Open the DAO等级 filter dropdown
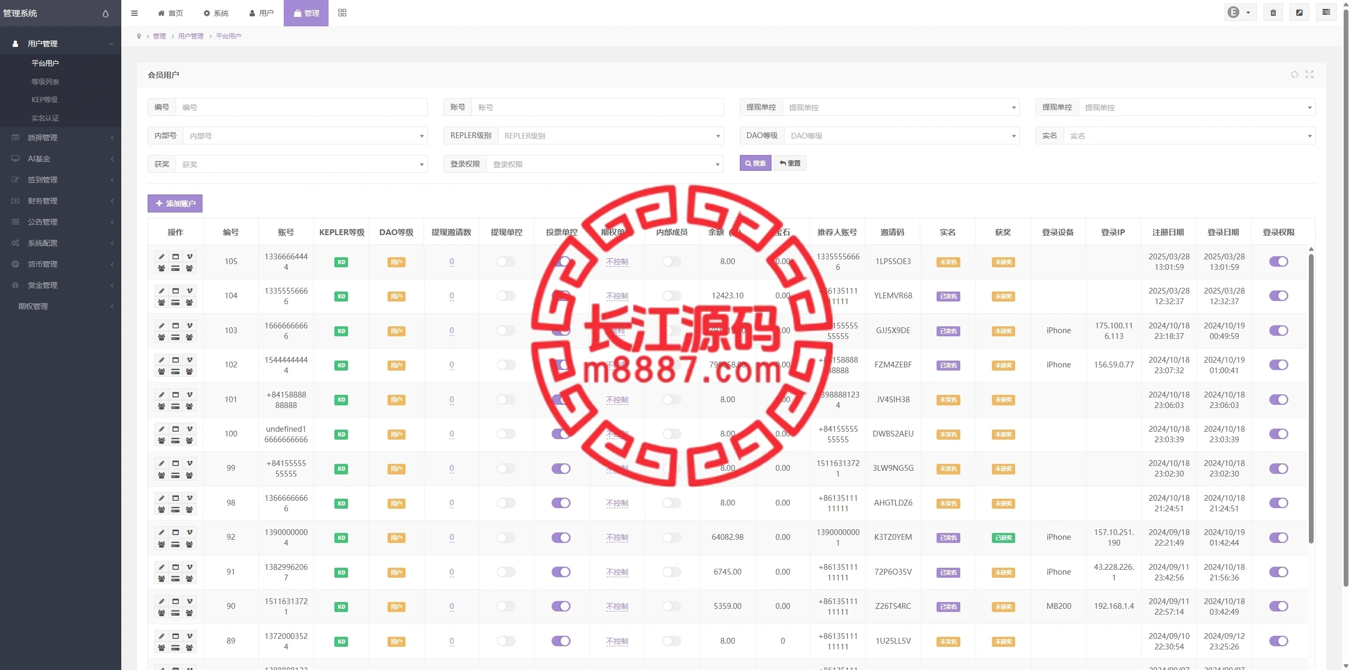1350x670 pixels. (x=901, y=136)
